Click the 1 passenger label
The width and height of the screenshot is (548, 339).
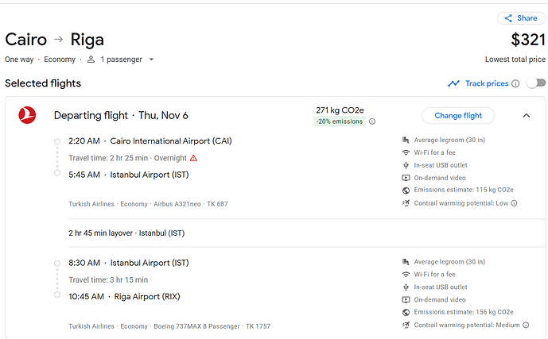click(x=121, y=60)
